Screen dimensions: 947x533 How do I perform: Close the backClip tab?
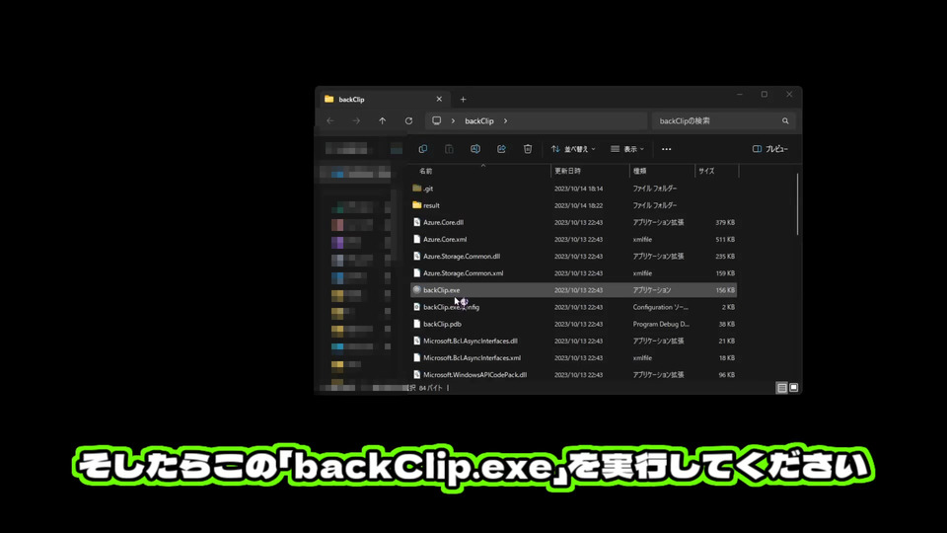point(439,99)
